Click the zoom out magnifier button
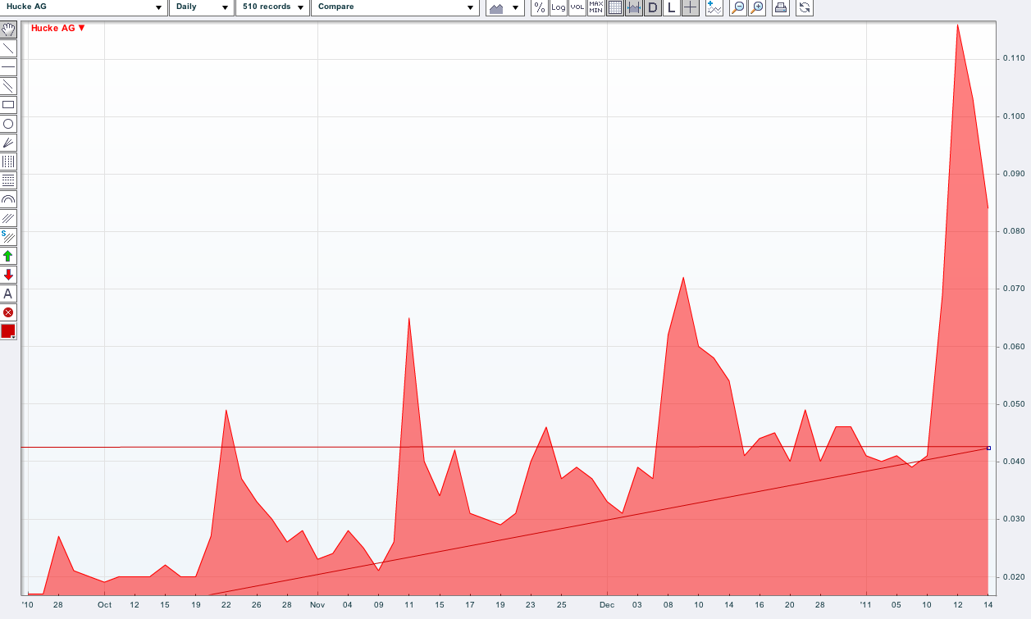 (738, 8)
